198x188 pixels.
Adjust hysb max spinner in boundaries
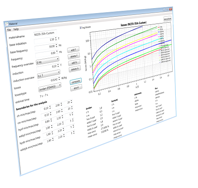click(x=63, y=130)
